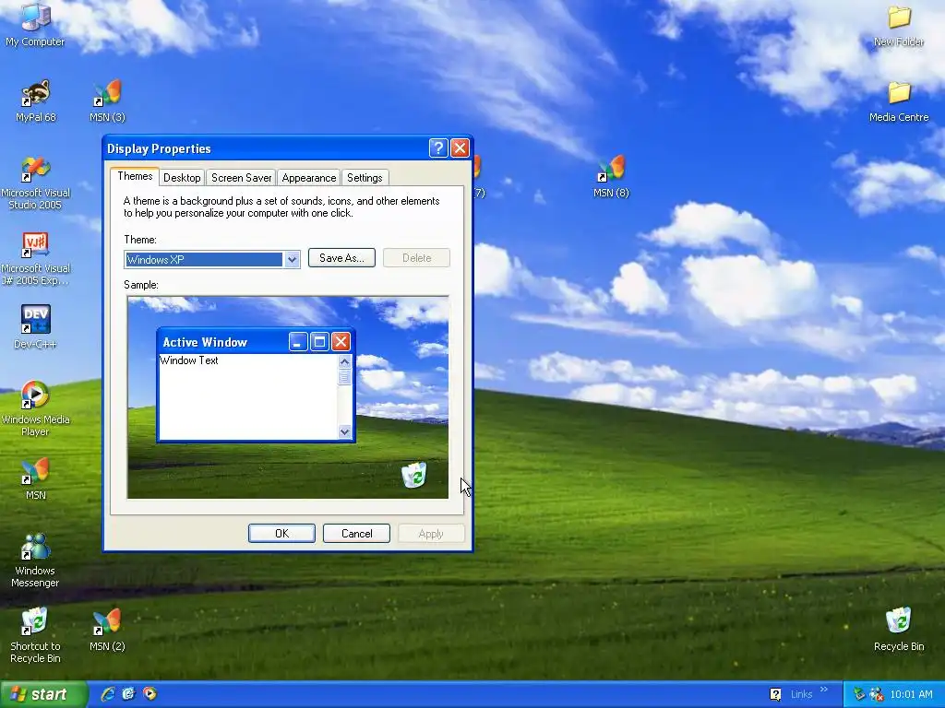Switch to the Desktop tab
945x708 pixels.
point(182,178)
